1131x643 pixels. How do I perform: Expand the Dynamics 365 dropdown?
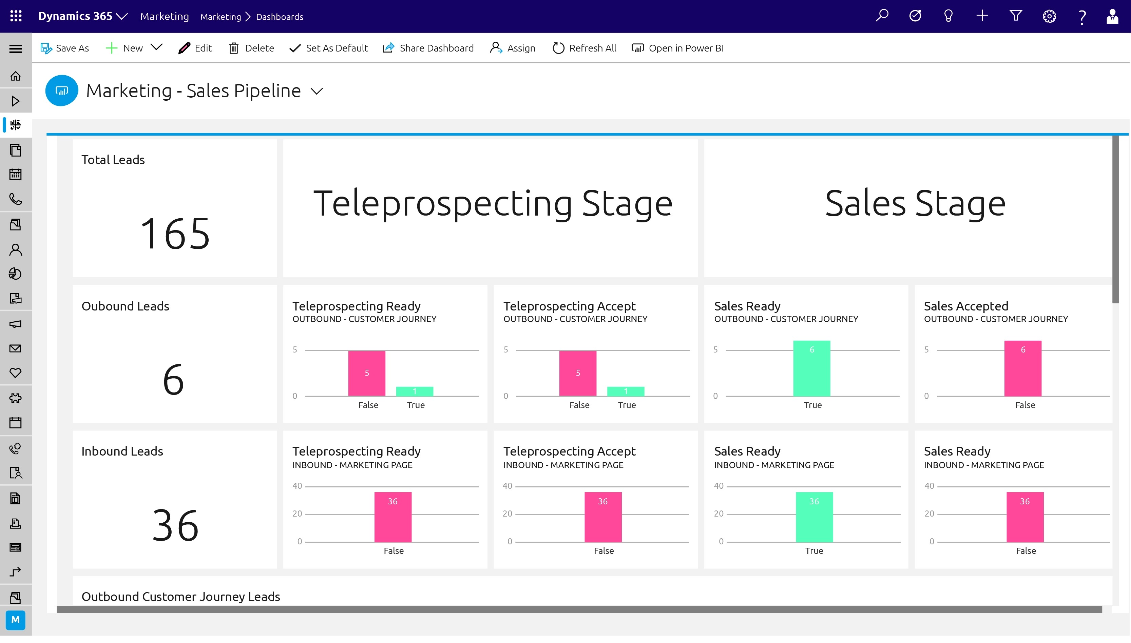click(121, 16)
